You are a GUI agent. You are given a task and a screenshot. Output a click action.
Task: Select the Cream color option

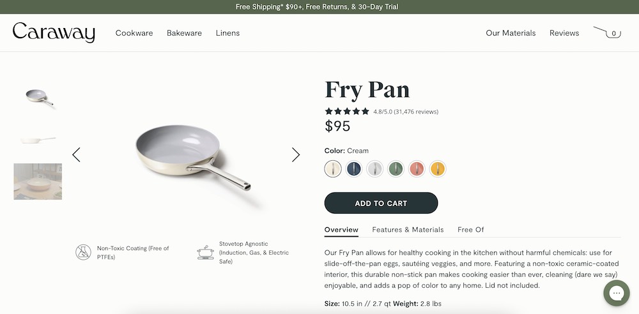tap(333, 168)
